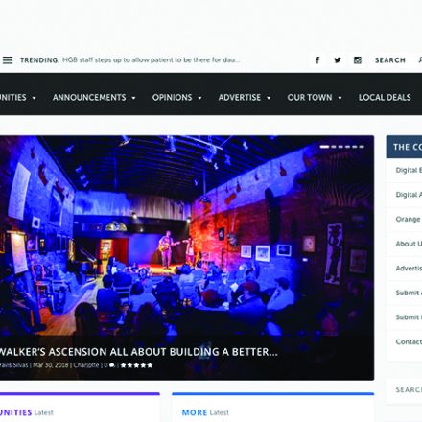Click the Charlotte category in byline
Image resolution: width=422 pixels, height=422 pixels.
click(x=86, y=365)
